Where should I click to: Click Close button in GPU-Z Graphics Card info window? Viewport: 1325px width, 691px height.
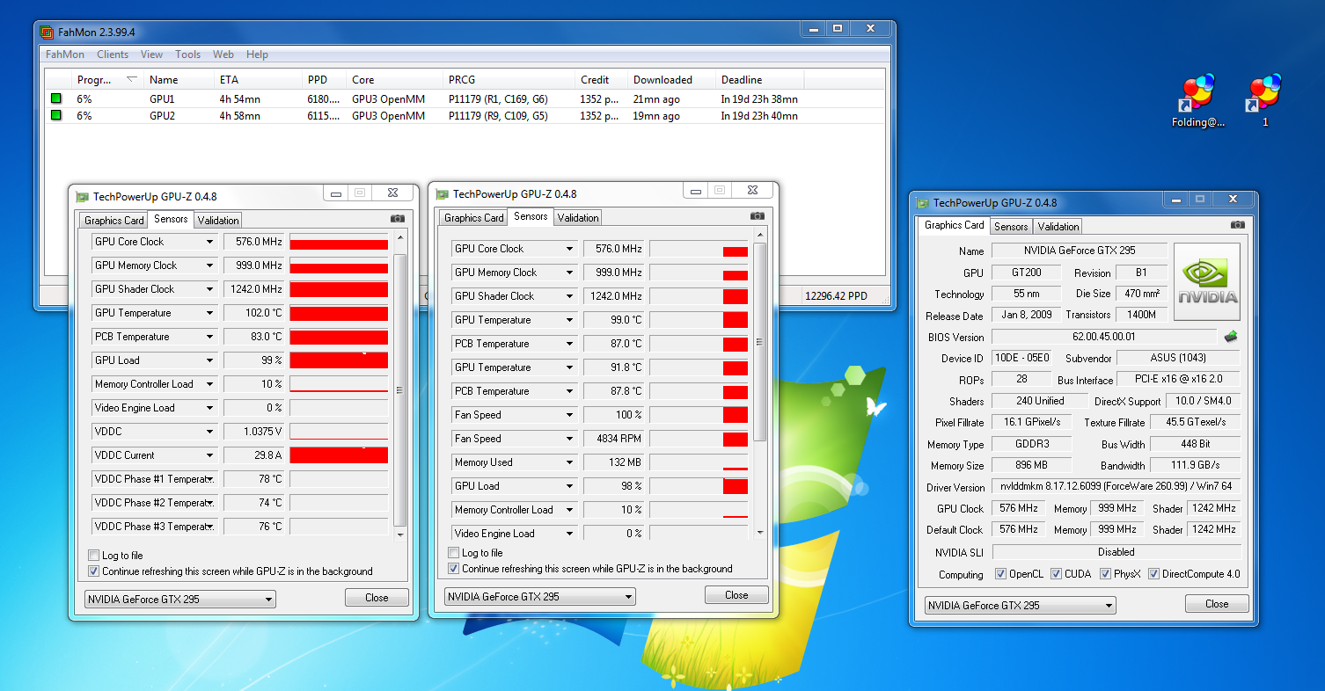1217,604
